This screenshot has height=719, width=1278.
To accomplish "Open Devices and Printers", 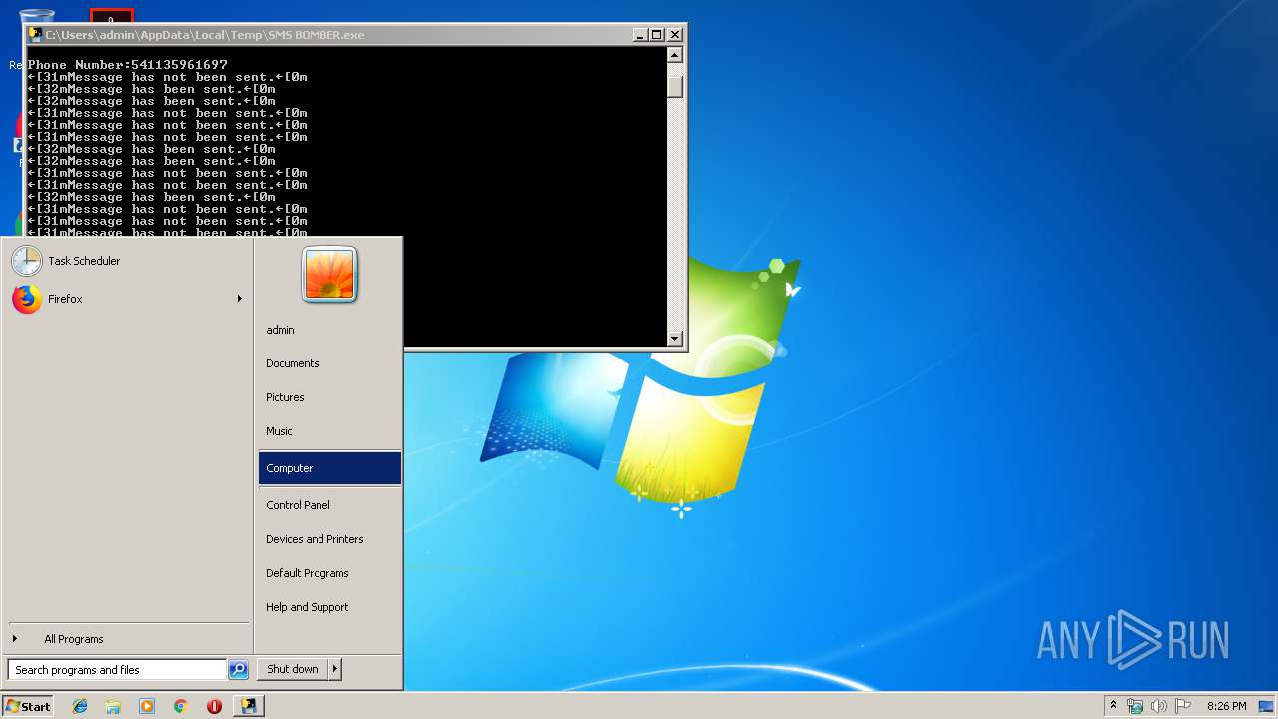I will [329, 539].
